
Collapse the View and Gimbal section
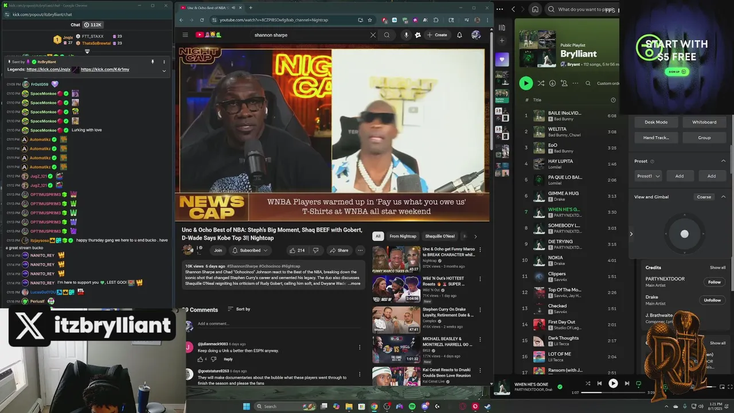[x=723, y=197]
